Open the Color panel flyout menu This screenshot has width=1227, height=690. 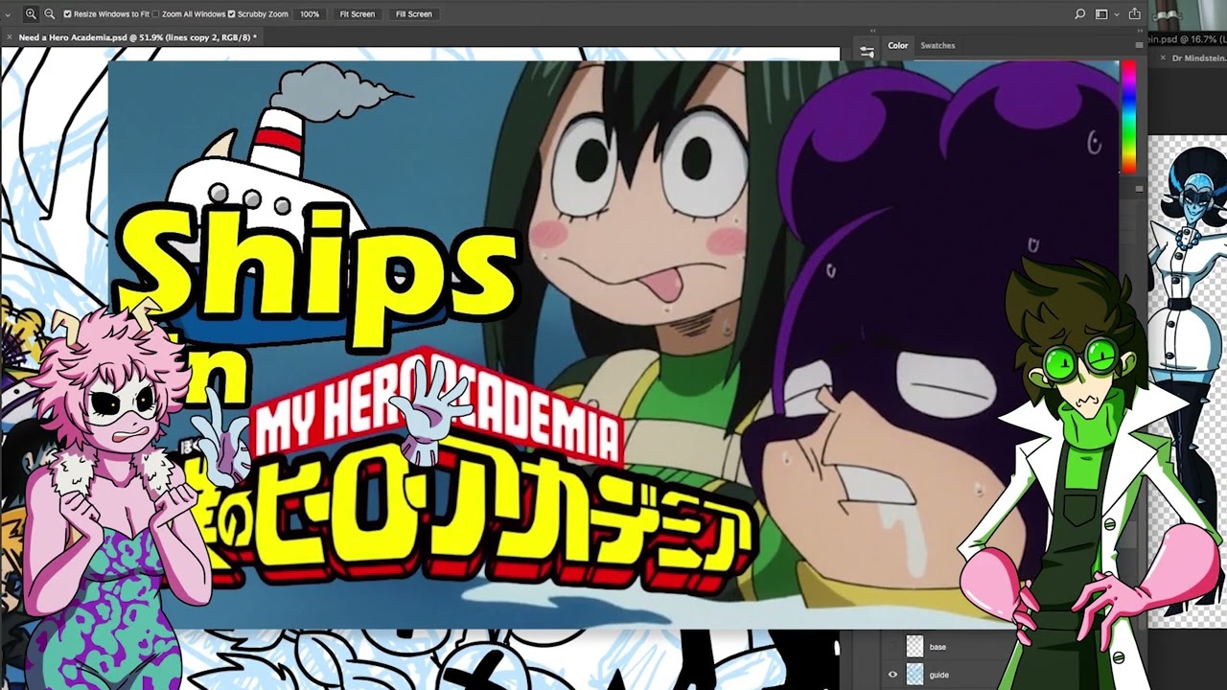1139,45
